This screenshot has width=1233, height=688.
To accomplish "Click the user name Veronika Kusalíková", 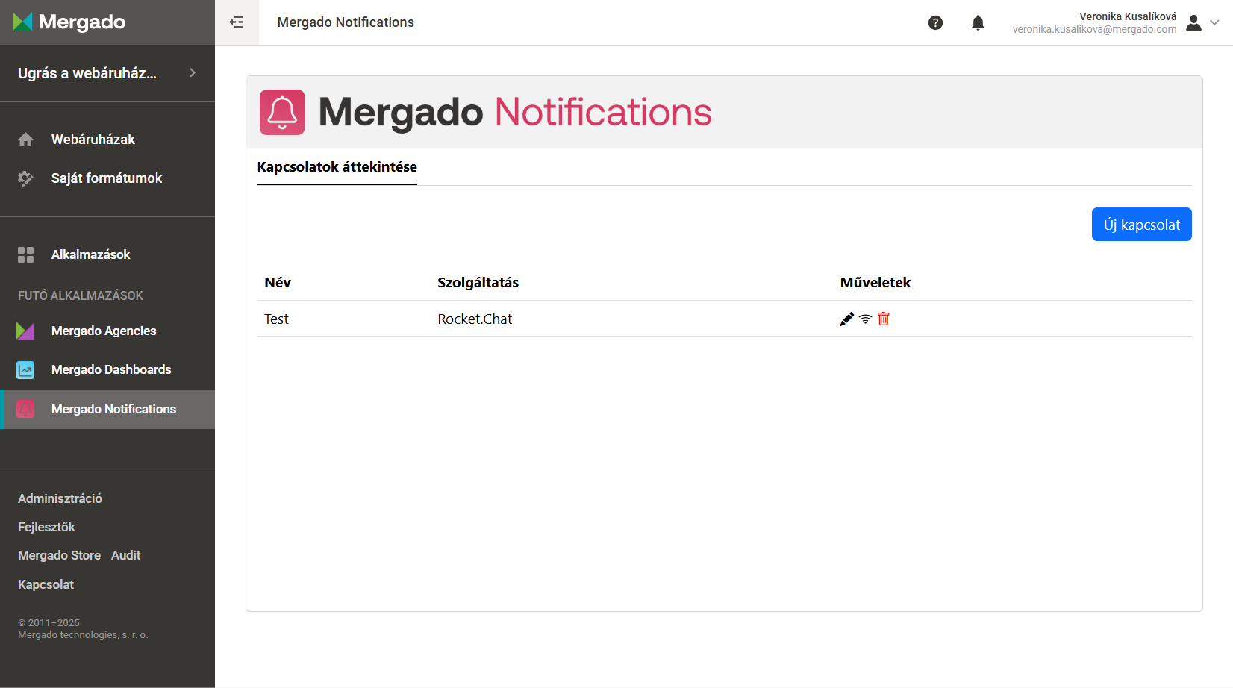I will (x=1128, y=16).
